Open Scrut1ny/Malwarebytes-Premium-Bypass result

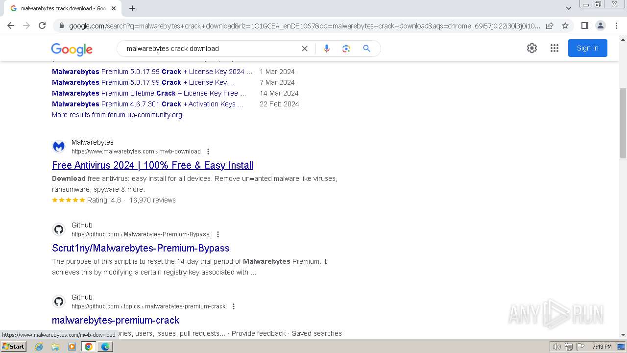click(141, 248)
